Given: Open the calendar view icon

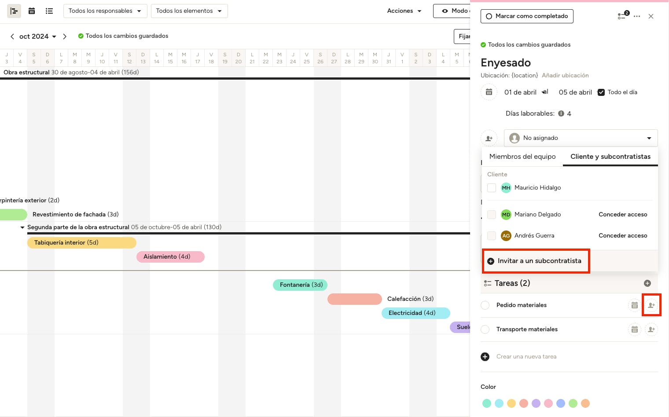Looking at the screenshot, I should 32,11.
